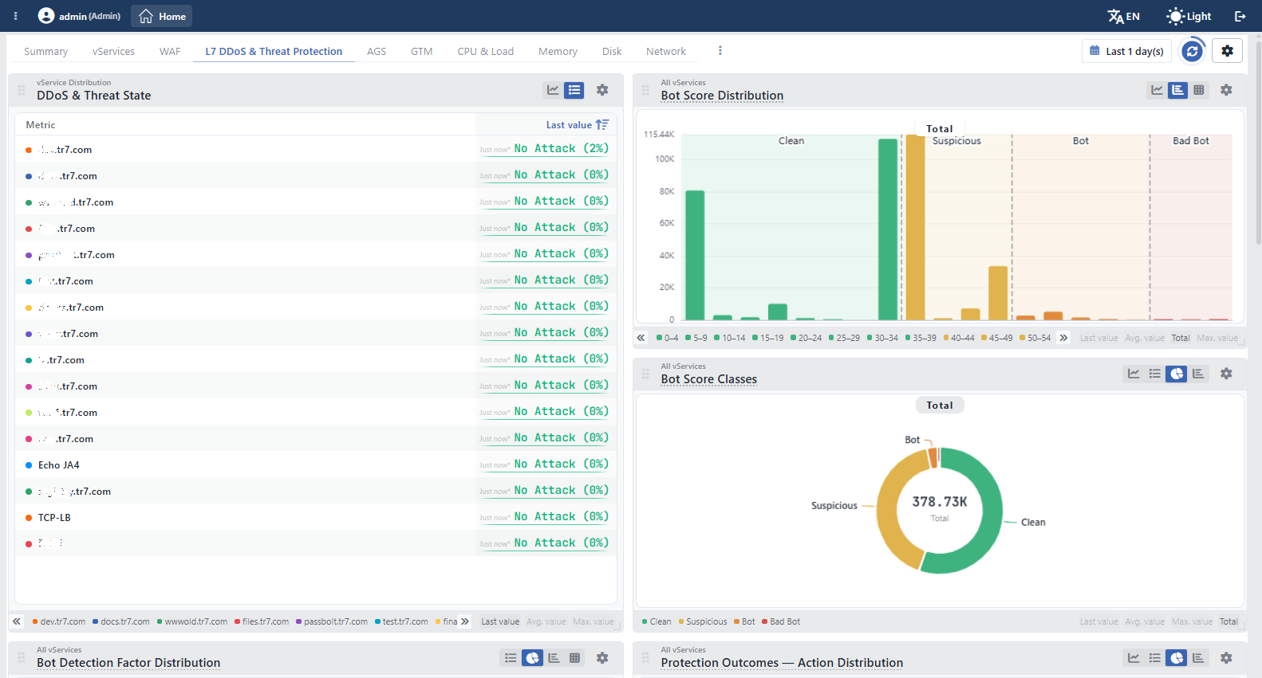Select list view in Bot Score Classes
1262x678 pixels.
1154,374
